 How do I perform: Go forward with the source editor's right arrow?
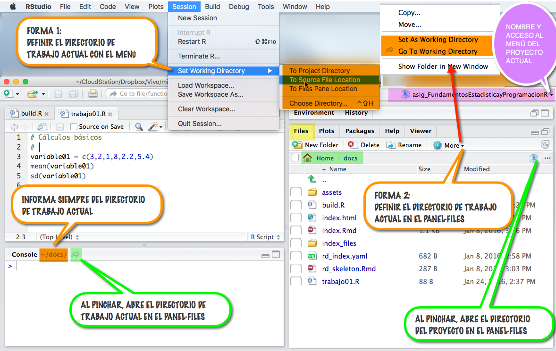click(x=24, y=126)
